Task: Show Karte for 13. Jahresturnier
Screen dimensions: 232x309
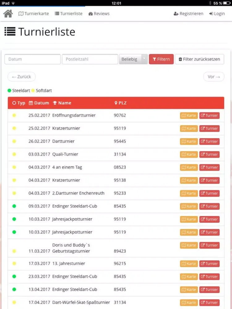Action: (189, 264)
